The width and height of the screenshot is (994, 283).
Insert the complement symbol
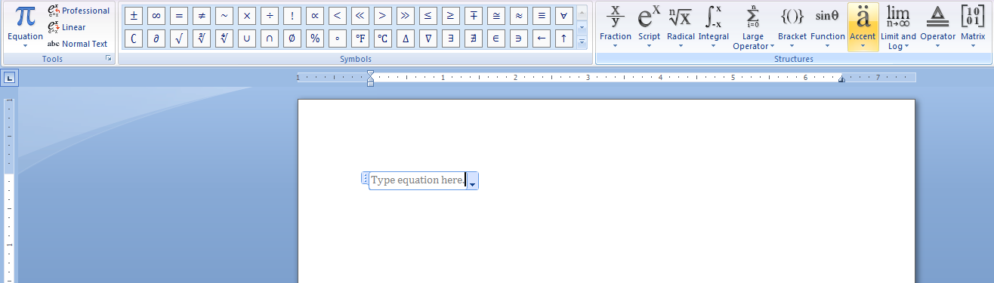[134, 38]
